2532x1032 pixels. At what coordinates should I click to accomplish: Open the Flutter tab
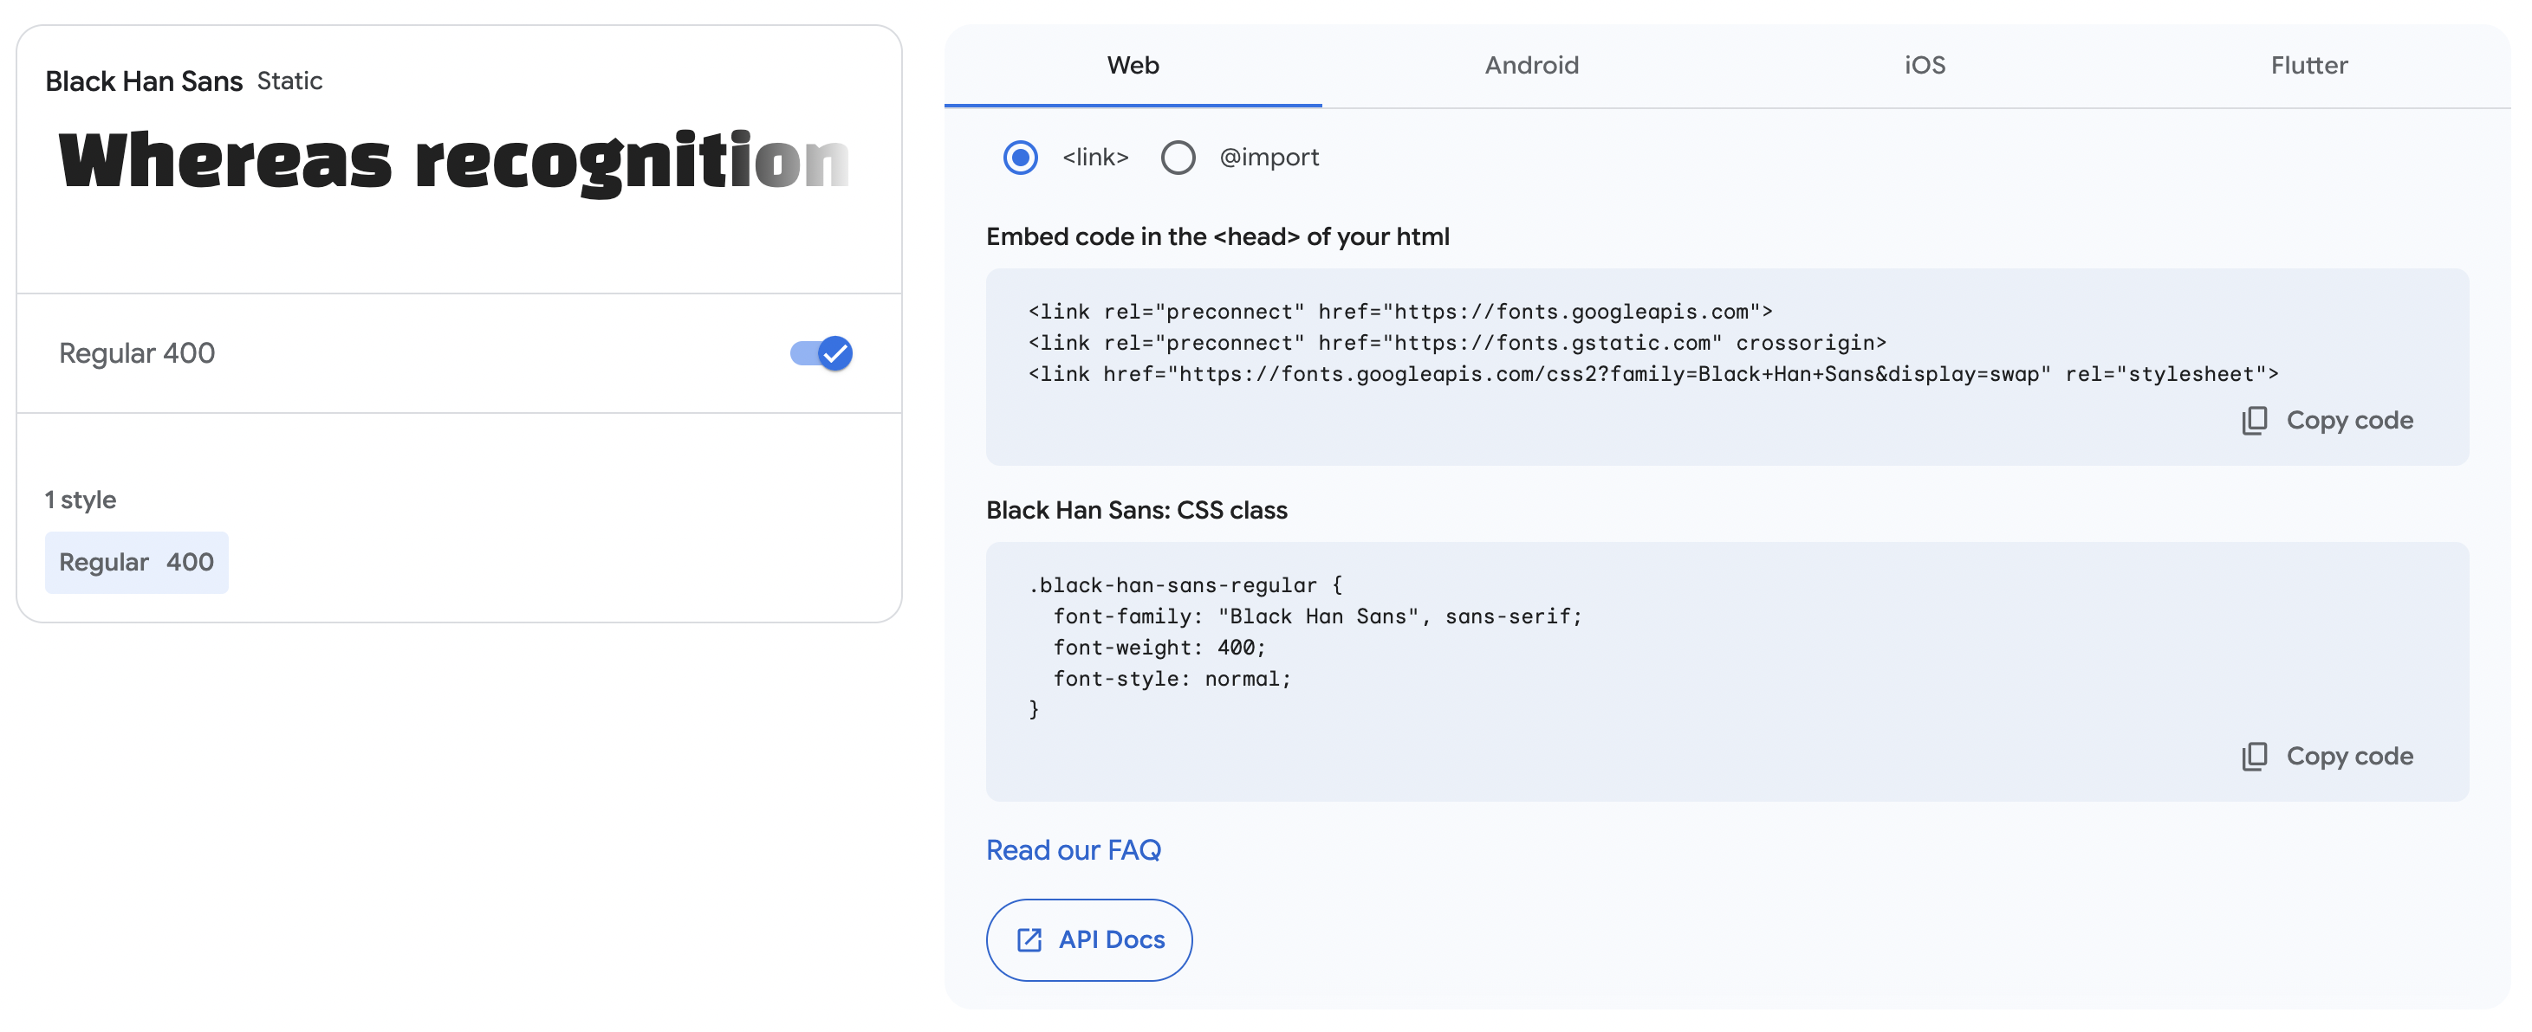[2308, 66]
